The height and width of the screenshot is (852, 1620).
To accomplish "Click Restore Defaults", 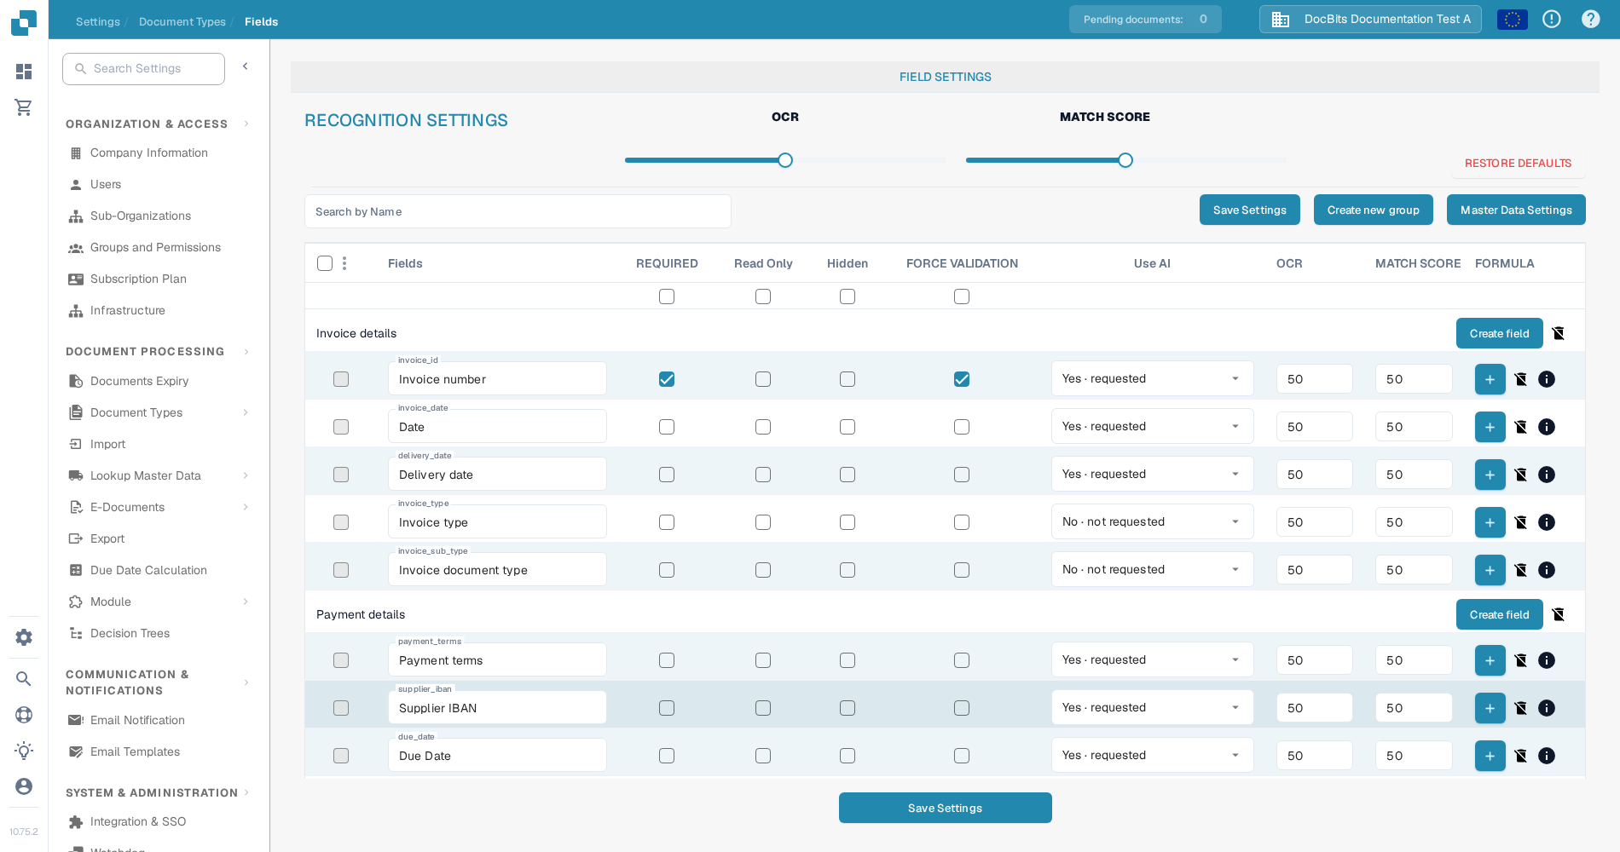I will pos(1518,163).
